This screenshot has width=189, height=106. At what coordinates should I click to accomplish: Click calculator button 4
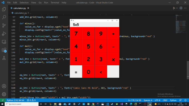point(76,46)
